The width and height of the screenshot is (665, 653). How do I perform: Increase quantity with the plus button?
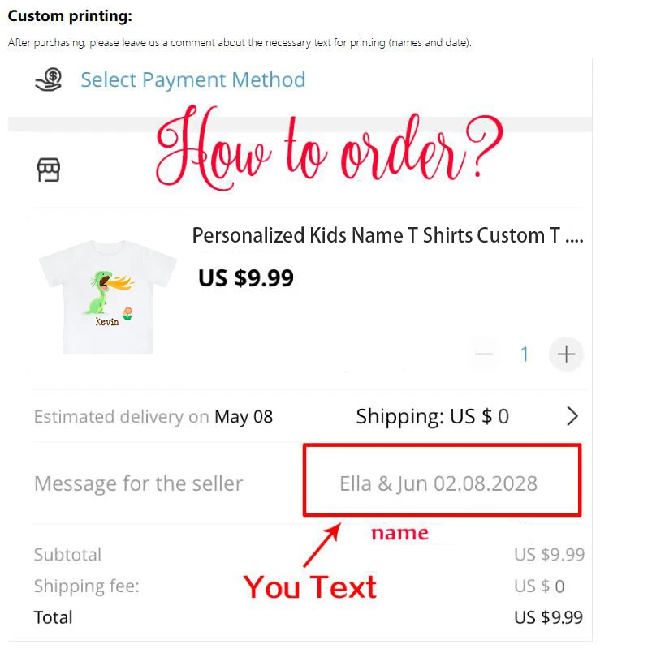click(x=566, y=354)
